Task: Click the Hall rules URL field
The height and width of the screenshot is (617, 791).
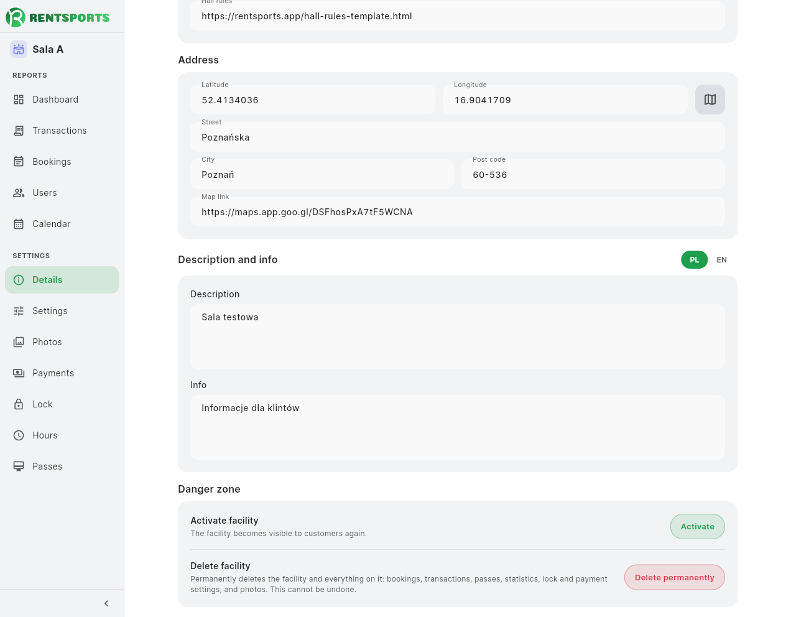Action: 458,16
